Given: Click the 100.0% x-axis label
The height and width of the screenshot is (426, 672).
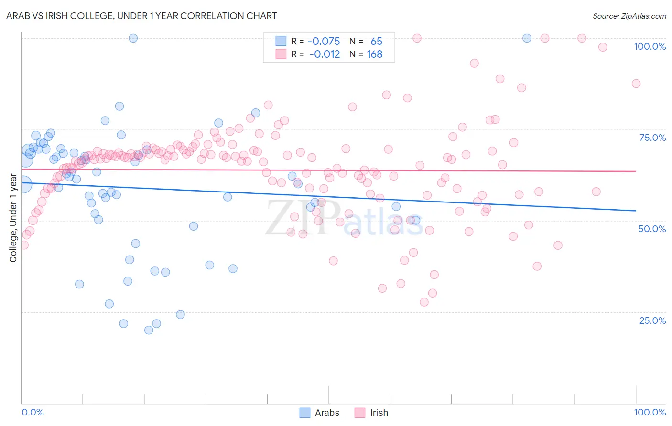Looking at the screenshot, I should [x=650, y=412].
